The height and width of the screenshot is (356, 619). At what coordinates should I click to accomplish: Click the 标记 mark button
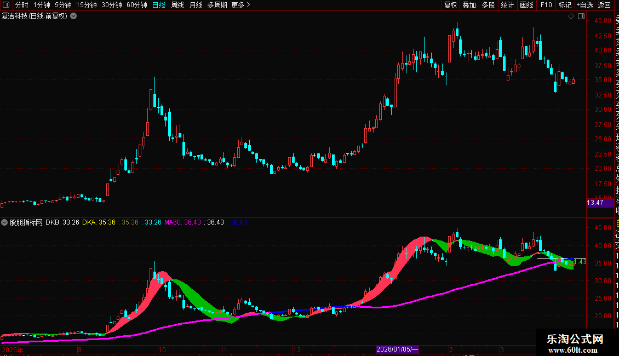565,5
